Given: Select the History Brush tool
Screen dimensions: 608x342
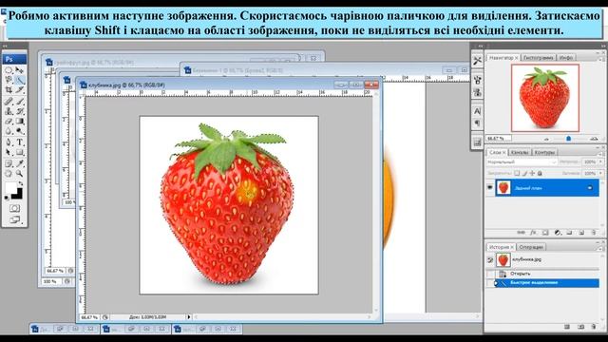Looking at the screenshot, I should 20,112.
